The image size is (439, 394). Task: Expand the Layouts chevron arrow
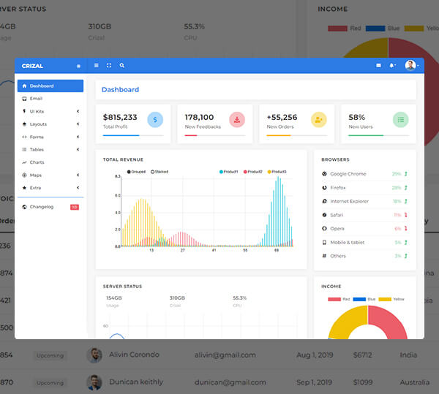[78, 124]
